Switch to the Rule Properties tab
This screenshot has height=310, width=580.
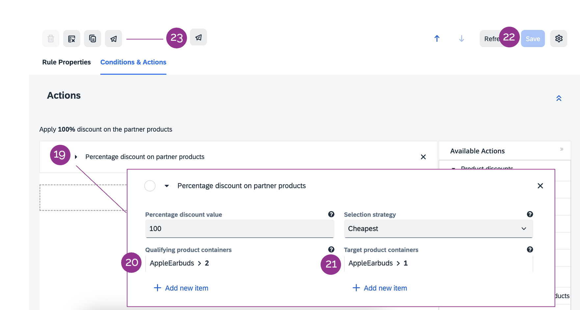click(x=66, y=62)
